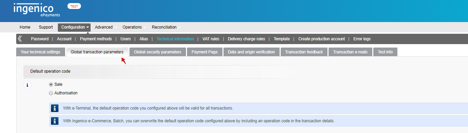Open VAT rules submenu item
Viewport: 468px width, 133px height.
click(x=211, y=39)
